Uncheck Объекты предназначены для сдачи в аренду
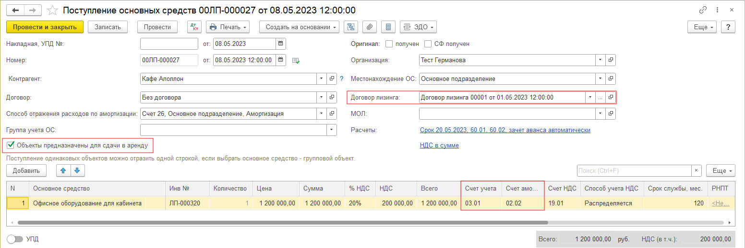Viewport: 745px width, 248px height. 11,145
